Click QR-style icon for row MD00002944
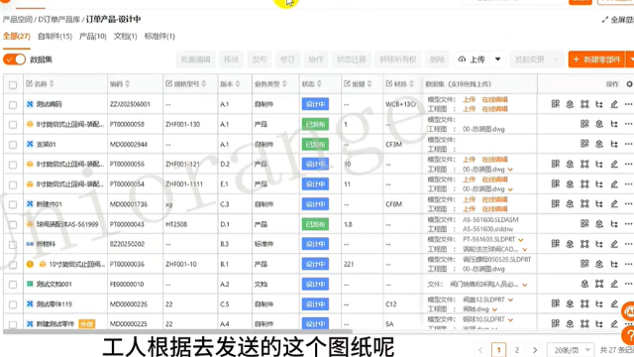634x357 pixels. coord(584,144)
